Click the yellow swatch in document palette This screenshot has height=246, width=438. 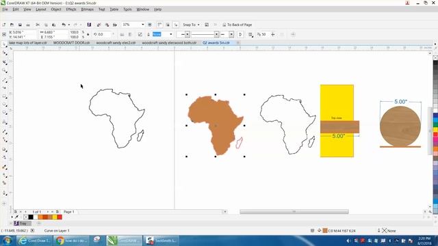[x=55, y=217]
